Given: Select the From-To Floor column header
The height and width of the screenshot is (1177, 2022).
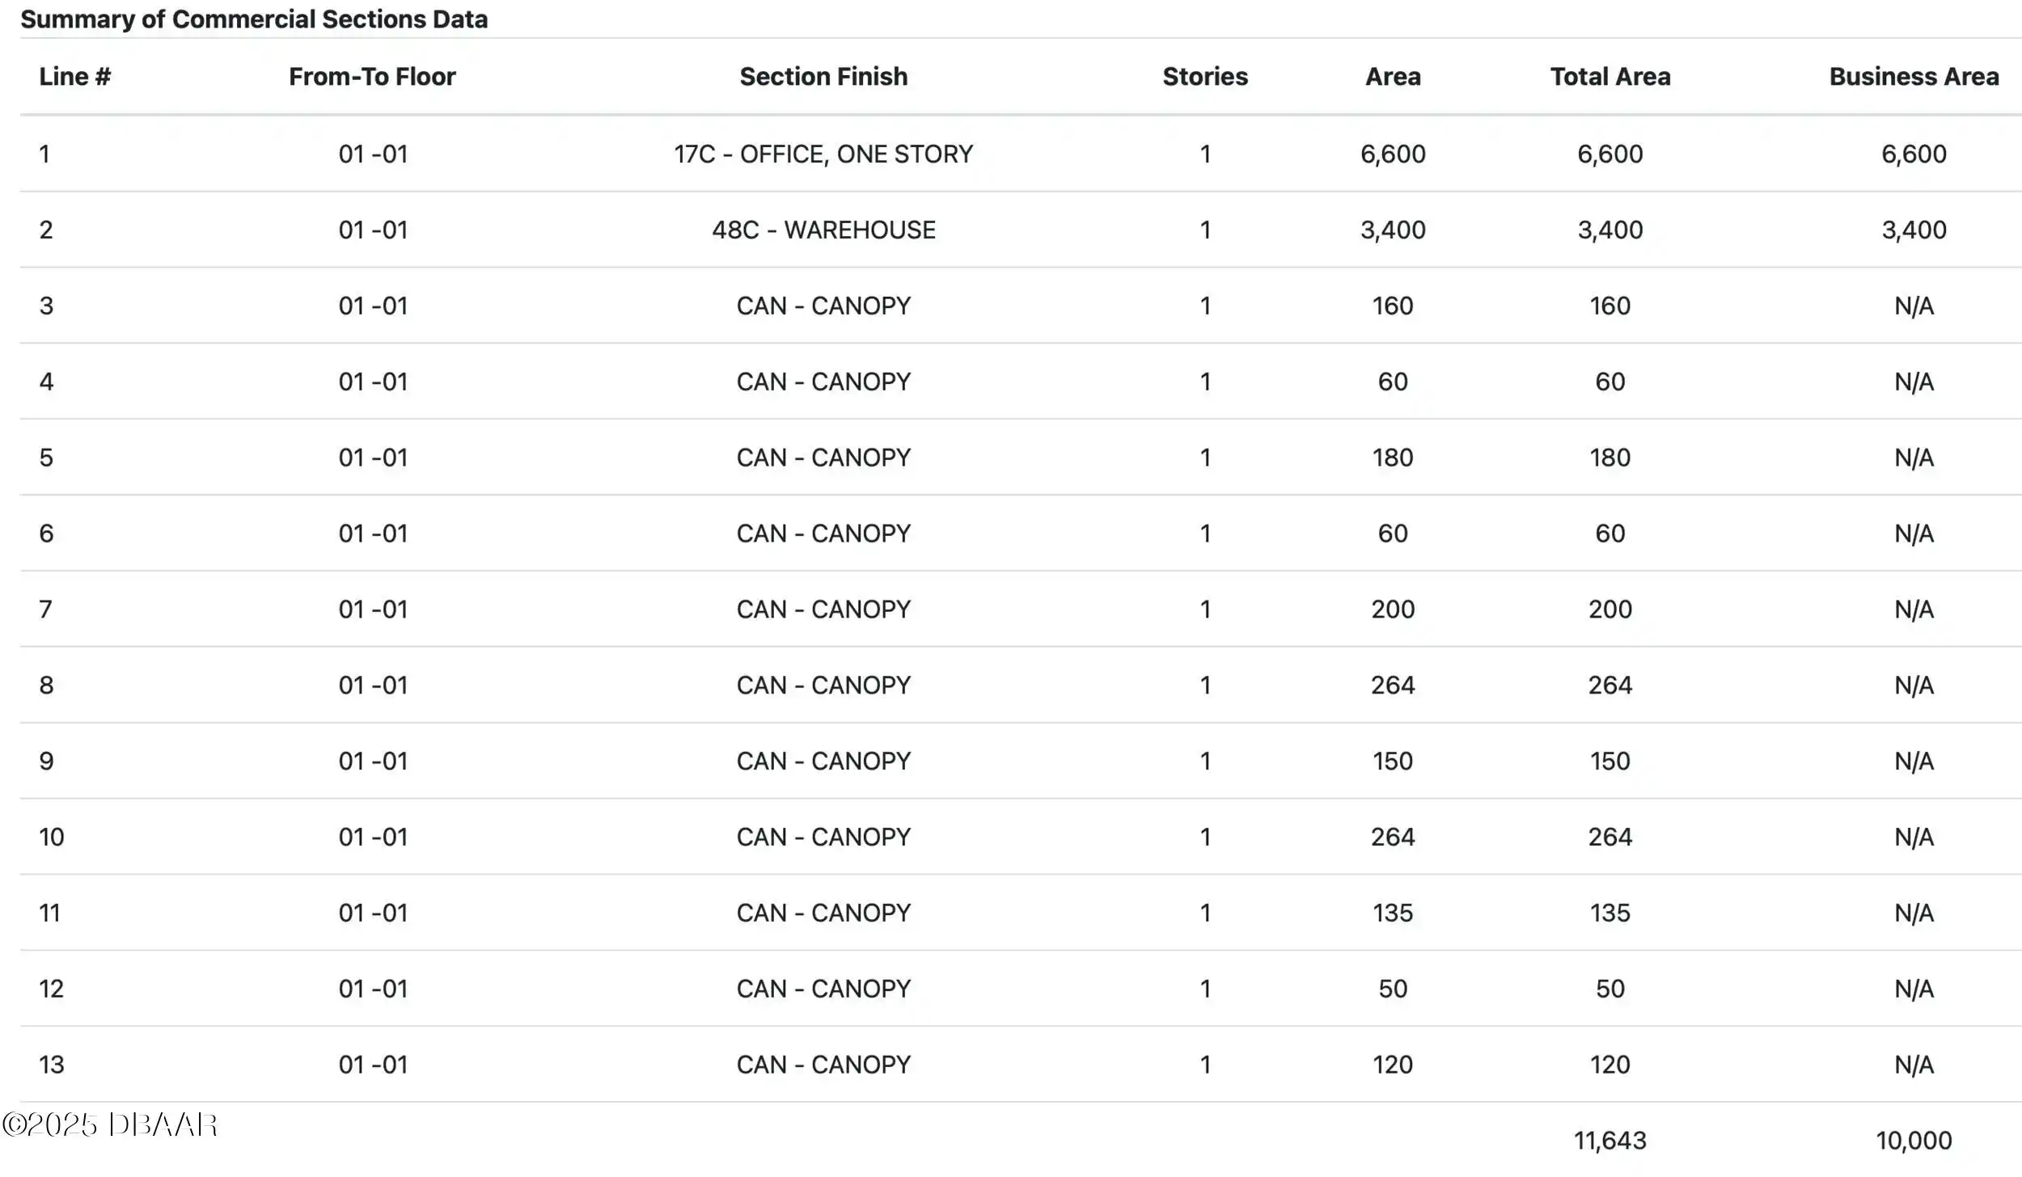Looking at the screenshot, I should (372, 77).
